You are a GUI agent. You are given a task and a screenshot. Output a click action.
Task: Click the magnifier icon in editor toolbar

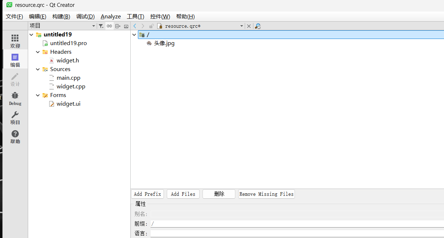(x=258, y=26)
